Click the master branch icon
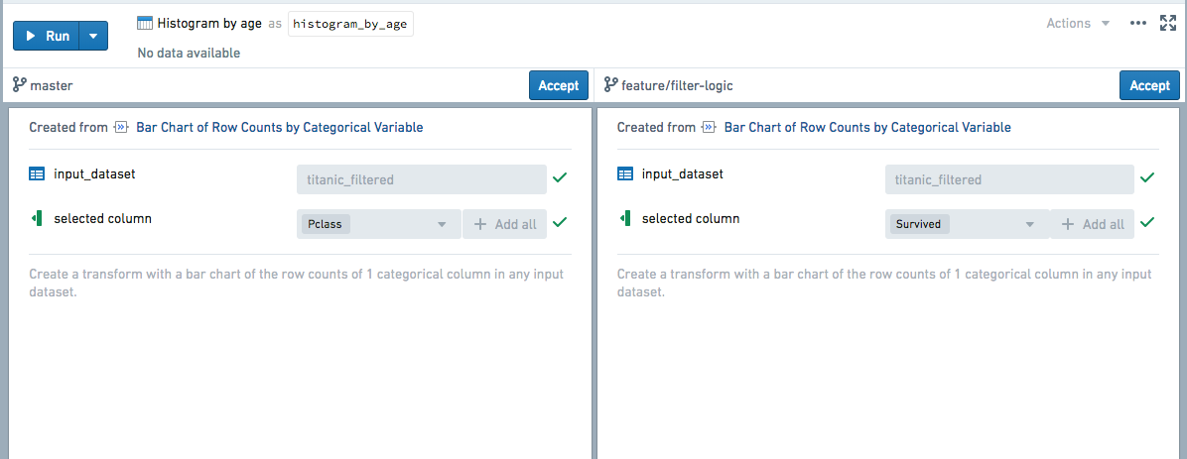Image resolution: width=1187 pixels, height=459 pixels. [20, 85]
